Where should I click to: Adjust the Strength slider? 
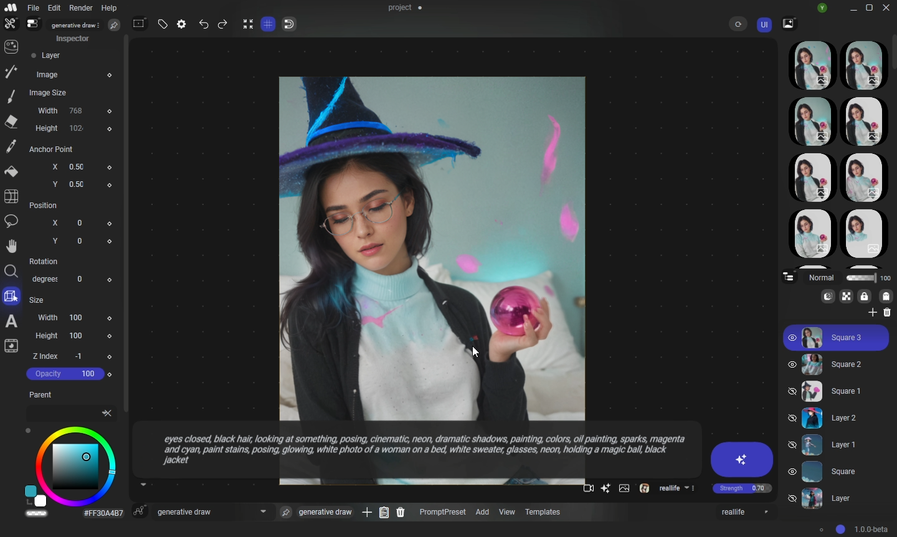[743, 489]
